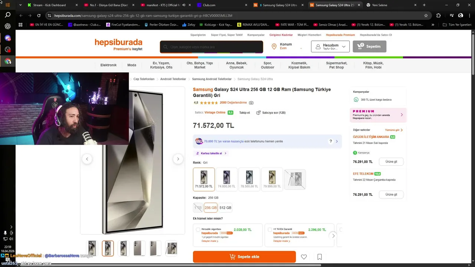The image size is (475, 267).
Task: Tick the Hırsızlık sigortası checkbox
Action: click(198, 230)
